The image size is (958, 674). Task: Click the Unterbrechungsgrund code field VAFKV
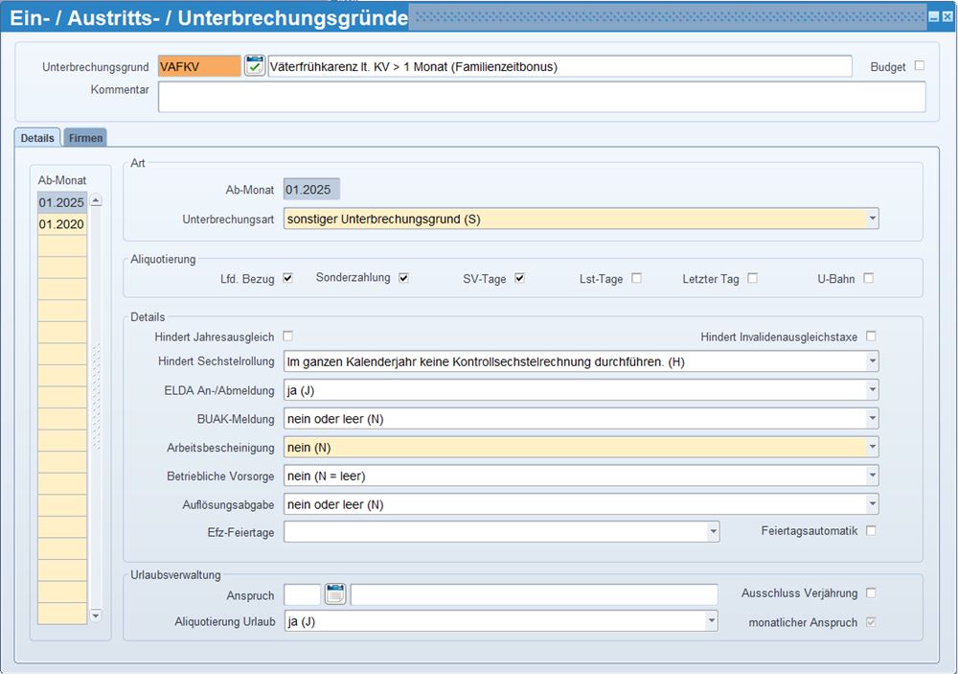click(199, 66)
